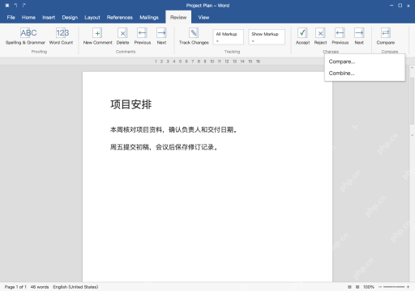Open the Show Markup dropdown
This screenshot has width=415, height=291.
(267, 37)
